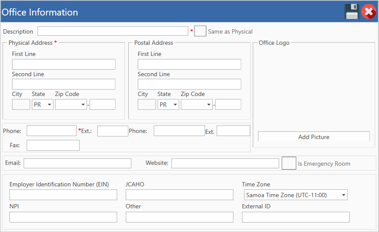
Task: Focus the Employer Identification Number field
Action: click(63, 195)
